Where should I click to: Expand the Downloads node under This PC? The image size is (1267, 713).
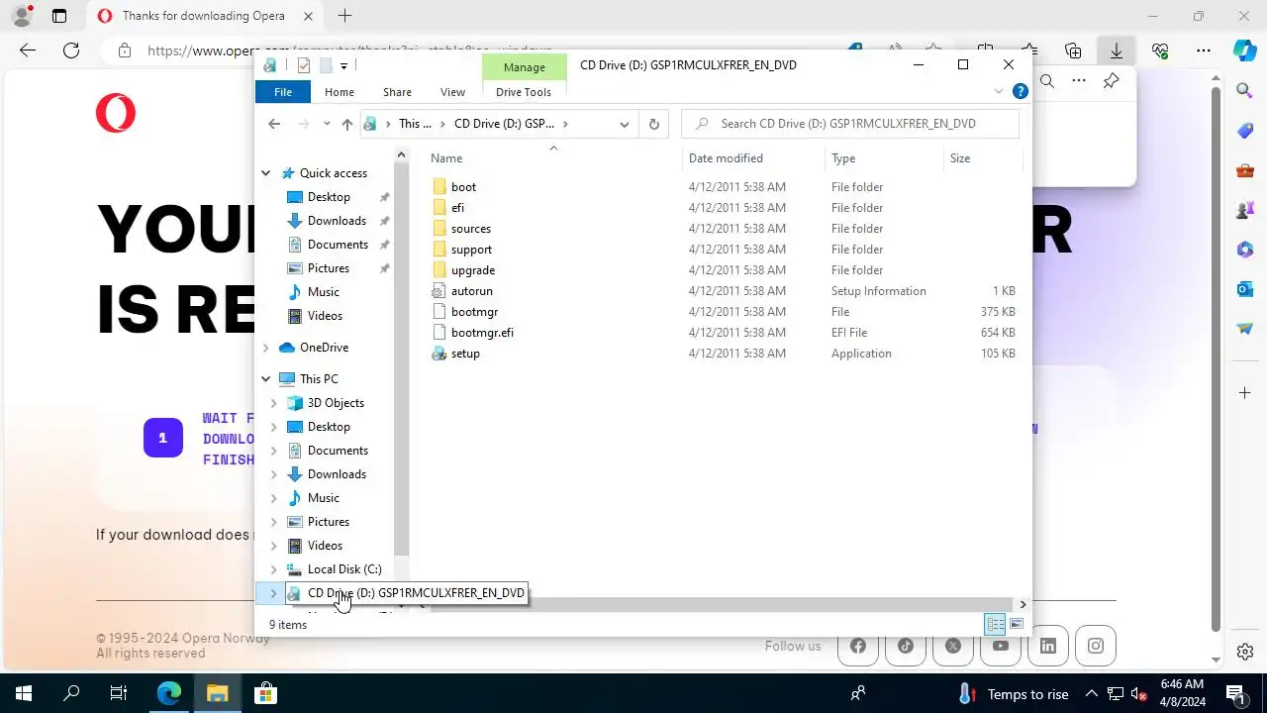(x=274, y=474)
